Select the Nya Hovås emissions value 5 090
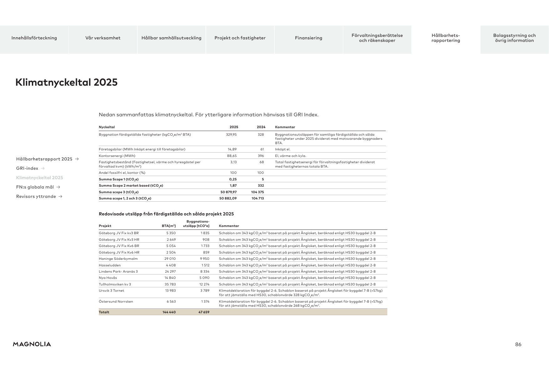This screenshot has width=549, height=388. tap(204, 278)
